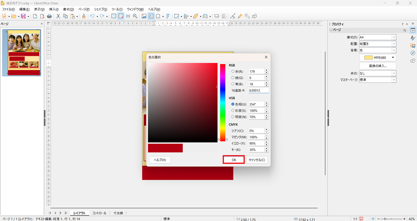Click the save status indicator in status bar
Screen dimensions: 417x221
point(361,219)
